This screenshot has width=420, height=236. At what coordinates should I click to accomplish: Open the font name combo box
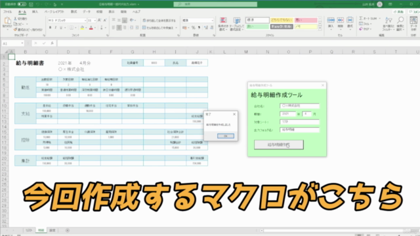pyautogui.click(x=67, y=20)
